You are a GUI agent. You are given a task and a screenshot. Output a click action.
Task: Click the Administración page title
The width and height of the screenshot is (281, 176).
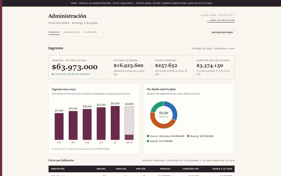(x=67, y=16)
